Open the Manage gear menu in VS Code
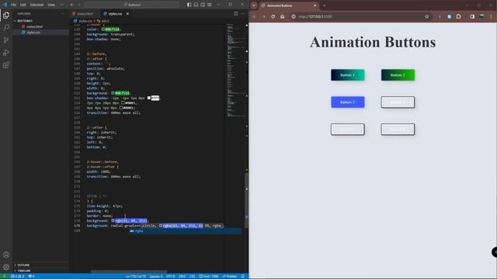The width and height of the screenshot is (497, 279). point(6,267)
